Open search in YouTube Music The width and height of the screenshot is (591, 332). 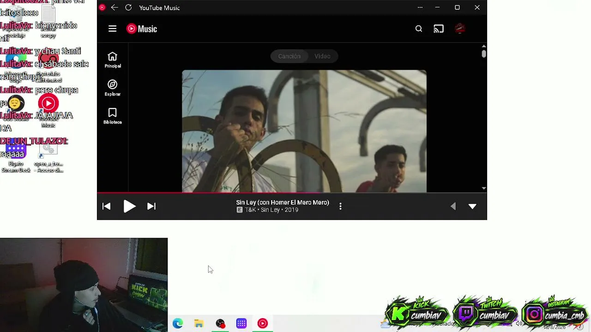419,29
